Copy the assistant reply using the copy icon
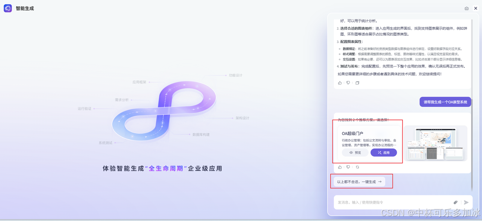The width and height of the screenshot is (482, 221). click(357, 83)
